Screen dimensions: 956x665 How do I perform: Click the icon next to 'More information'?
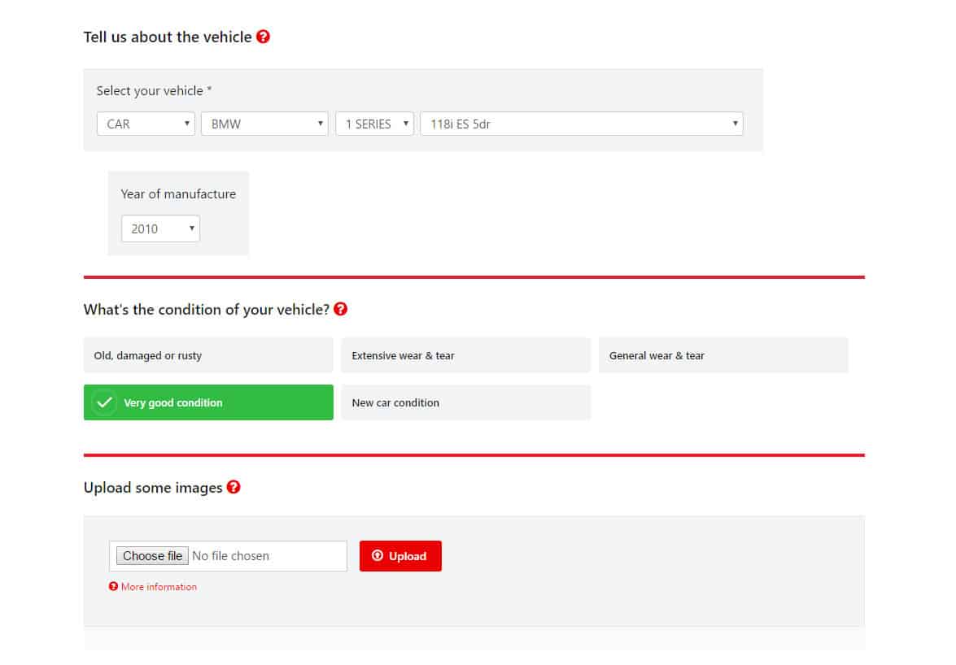coord(113,586)
